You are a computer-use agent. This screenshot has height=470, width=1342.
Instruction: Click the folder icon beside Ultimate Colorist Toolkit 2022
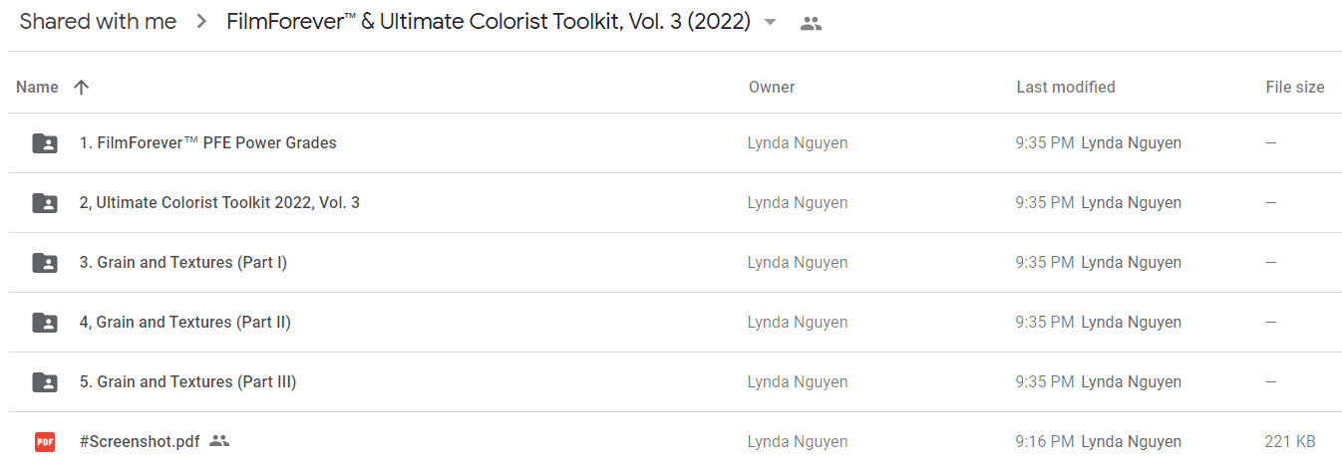(x=45, y=203)
